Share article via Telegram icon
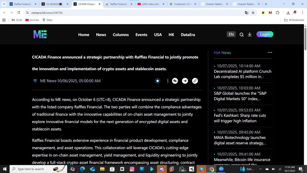The width and height of the screenshot is (307, 173). point(185,81)
